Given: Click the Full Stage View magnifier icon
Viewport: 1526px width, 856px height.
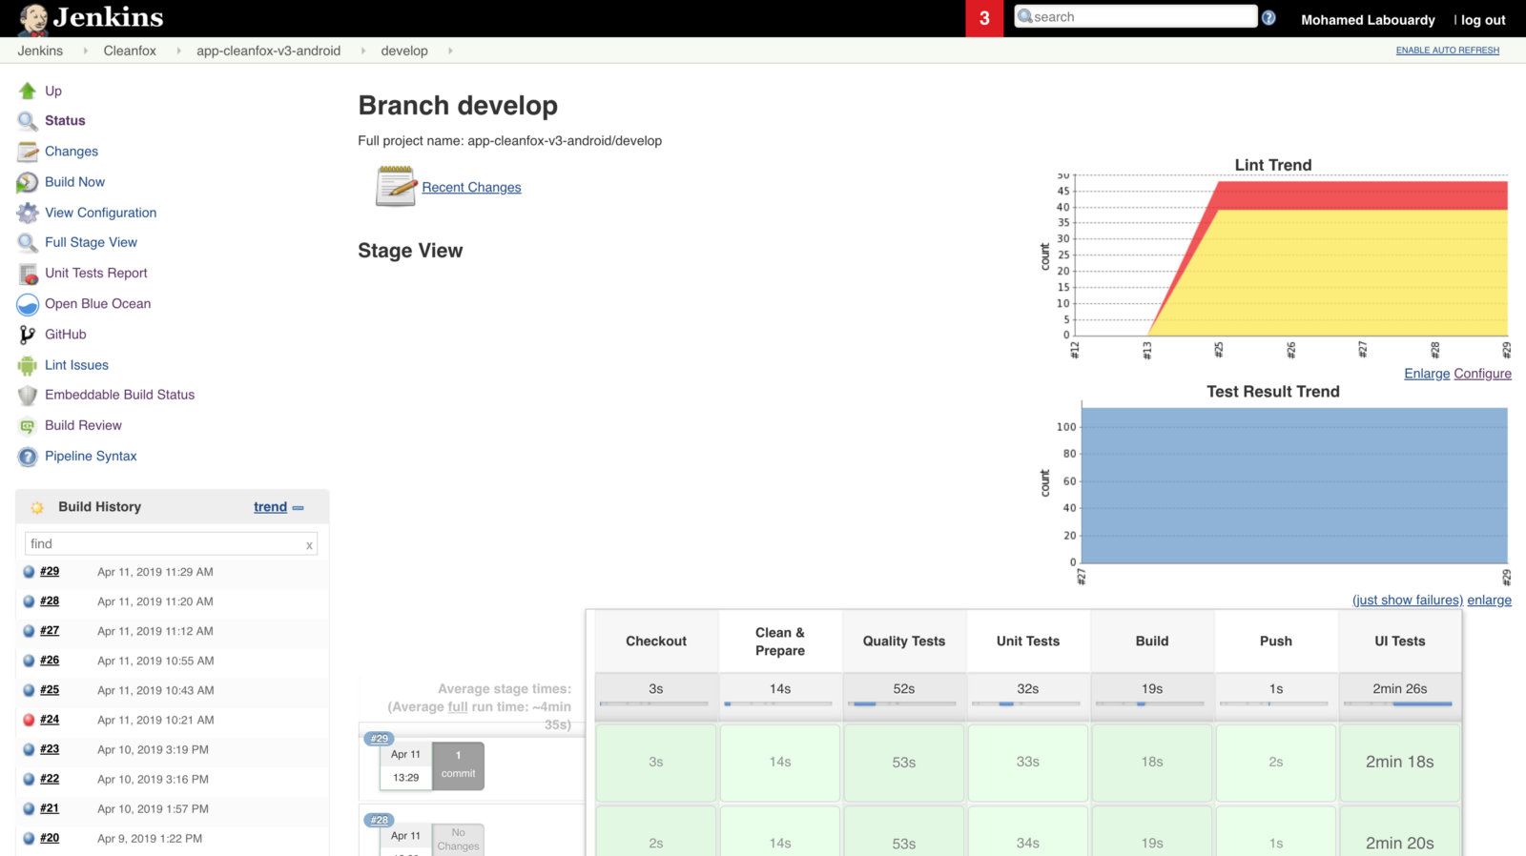Looking at the screenshot, I should pyautogui.click(x=28, y=243).
